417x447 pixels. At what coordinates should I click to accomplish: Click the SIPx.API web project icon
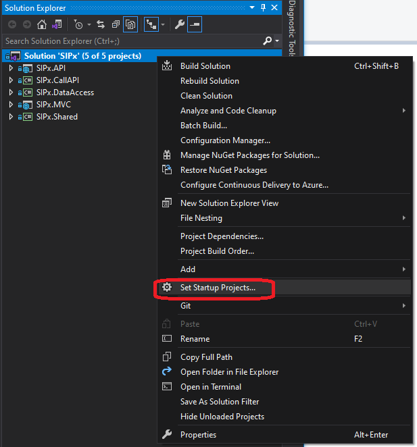pos(28,68)
